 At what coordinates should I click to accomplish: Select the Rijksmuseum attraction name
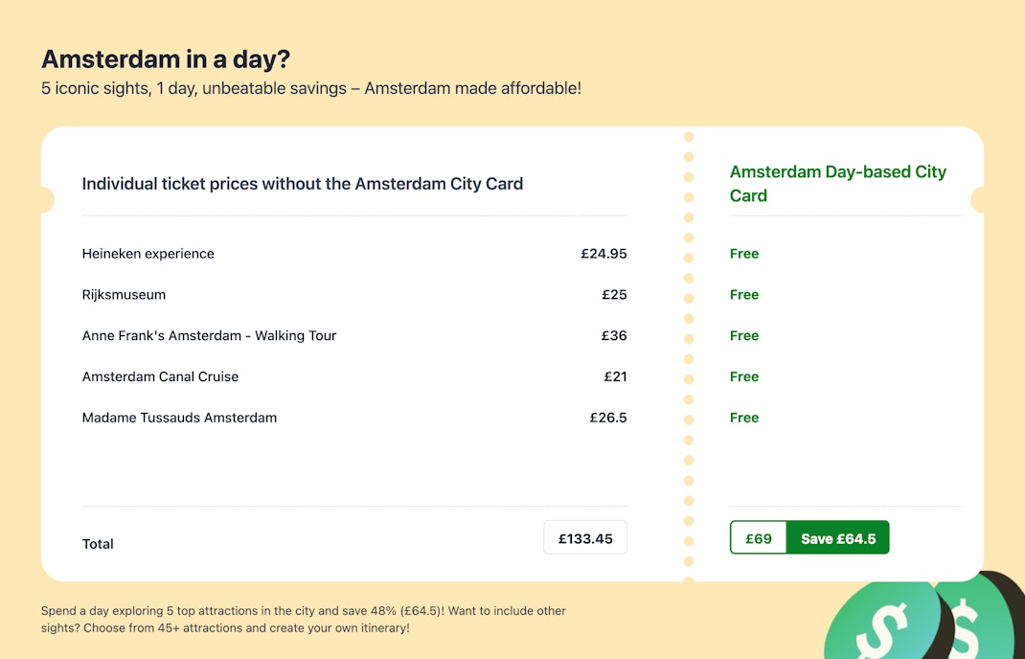point(125,295)
